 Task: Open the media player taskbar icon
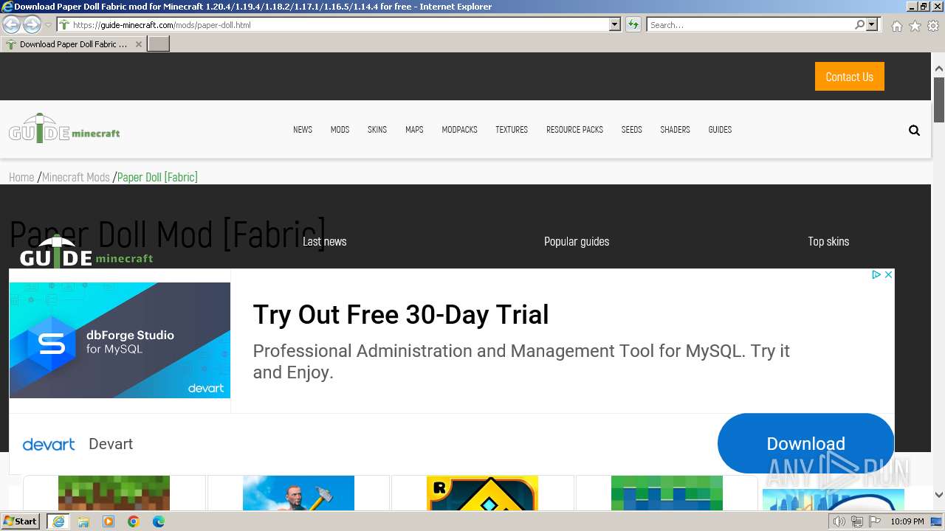109,521
